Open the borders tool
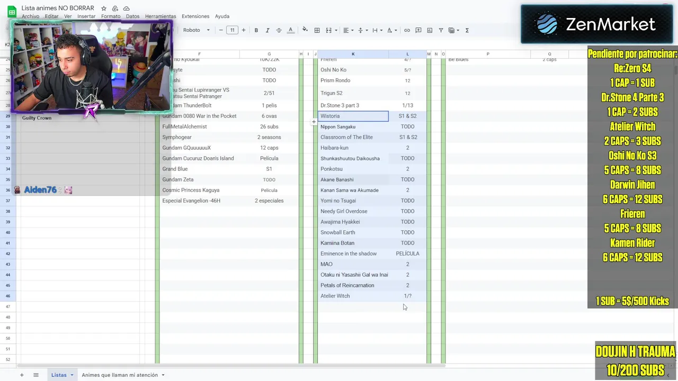678x381 pixels. point(317,30)
